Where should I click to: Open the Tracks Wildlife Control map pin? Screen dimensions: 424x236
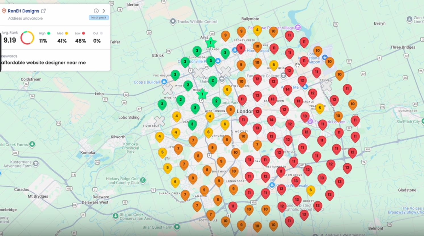(173, 22)
